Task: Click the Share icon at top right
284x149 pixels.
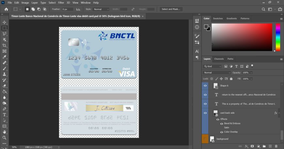Action: 280,9
